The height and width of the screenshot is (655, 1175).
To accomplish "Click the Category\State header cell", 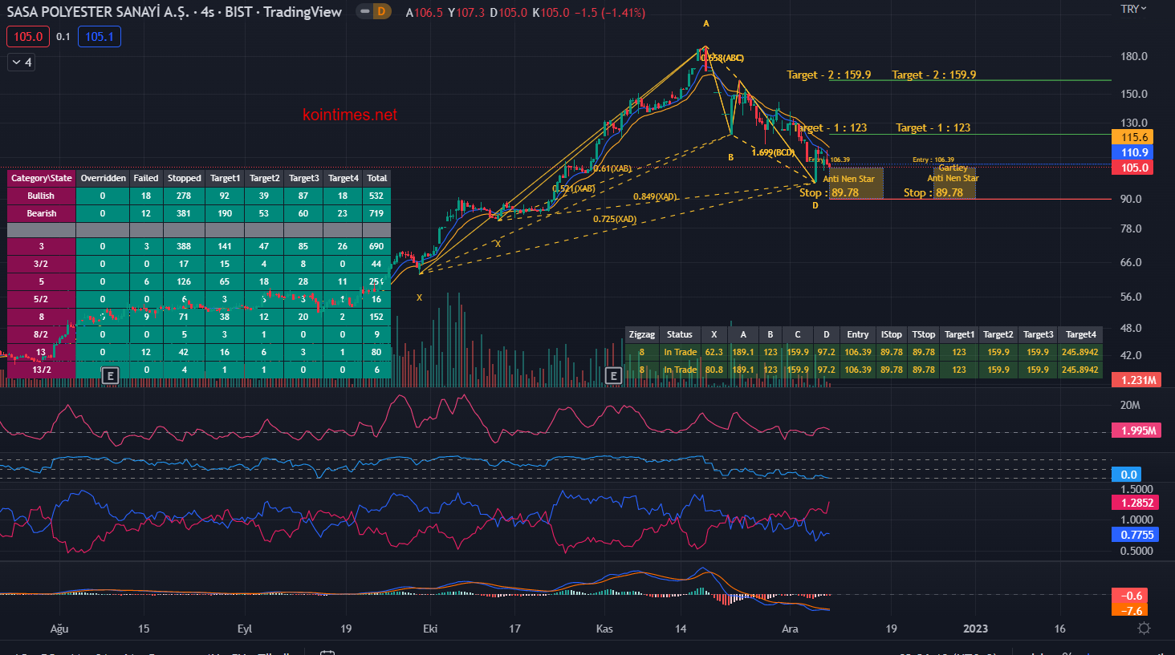I will (42, 178).
